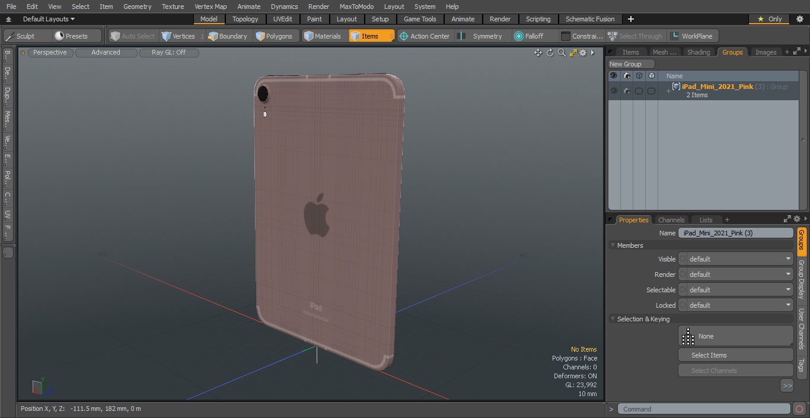Open the Visible default dropdown
This screenshot has height=418, width=810.
[x=740, y=259]
